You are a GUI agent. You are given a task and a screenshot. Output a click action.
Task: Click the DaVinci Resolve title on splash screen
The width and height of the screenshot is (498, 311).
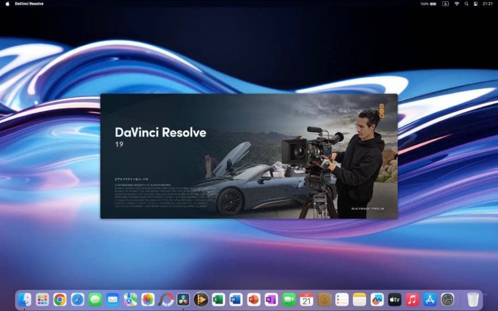point(160,132)
